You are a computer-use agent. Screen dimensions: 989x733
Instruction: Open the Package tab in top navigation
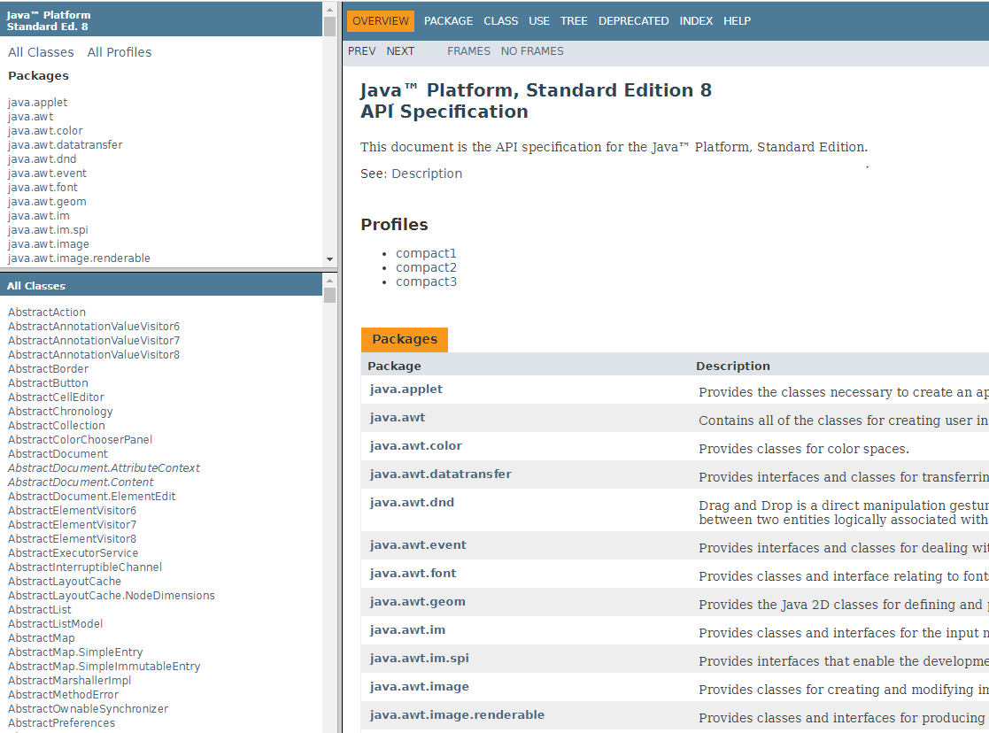448,21
